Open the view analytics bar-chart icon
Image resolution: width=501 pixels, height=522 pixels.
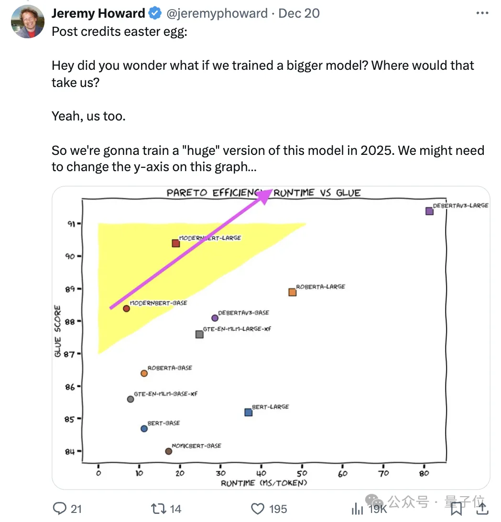357,508
